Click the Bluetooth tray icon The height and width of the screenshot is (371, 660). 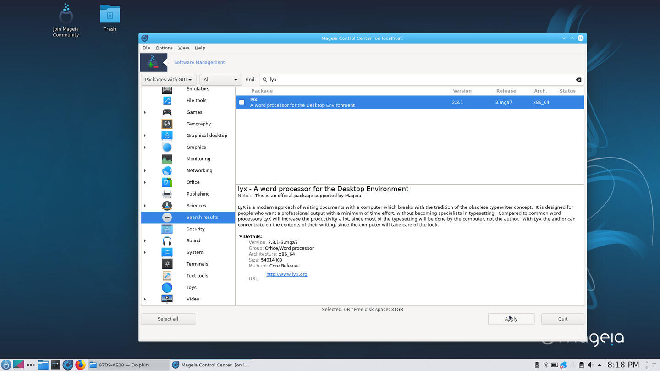tap(545, 365)
